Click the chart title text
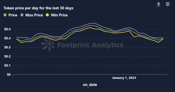175x92 pixels. click(39, 8)
